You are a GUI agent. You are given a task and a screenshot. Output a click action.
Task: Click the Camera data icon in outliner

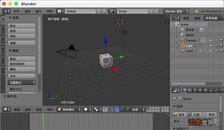[x=203, y=40]
